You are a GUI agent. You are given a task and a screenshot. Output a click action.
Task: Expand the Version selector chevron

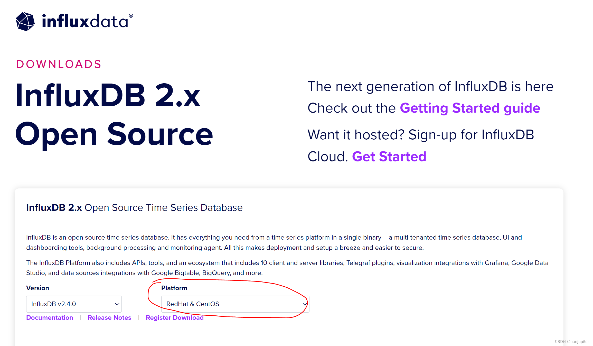[x=117, y=304]
